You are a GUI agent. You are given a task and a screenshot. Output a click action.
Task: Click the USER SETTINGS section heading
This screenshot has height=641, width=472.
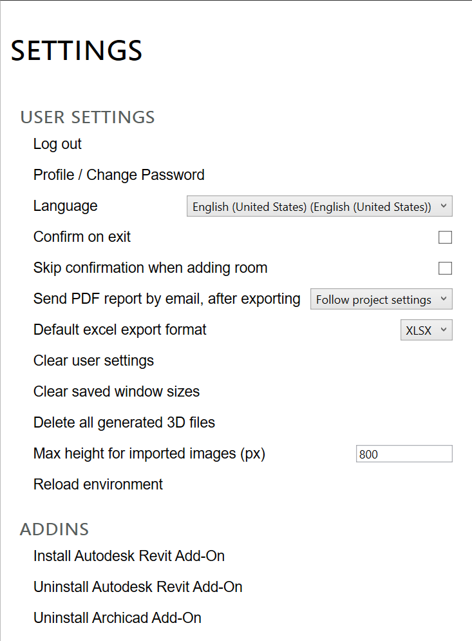pos(88,117)
